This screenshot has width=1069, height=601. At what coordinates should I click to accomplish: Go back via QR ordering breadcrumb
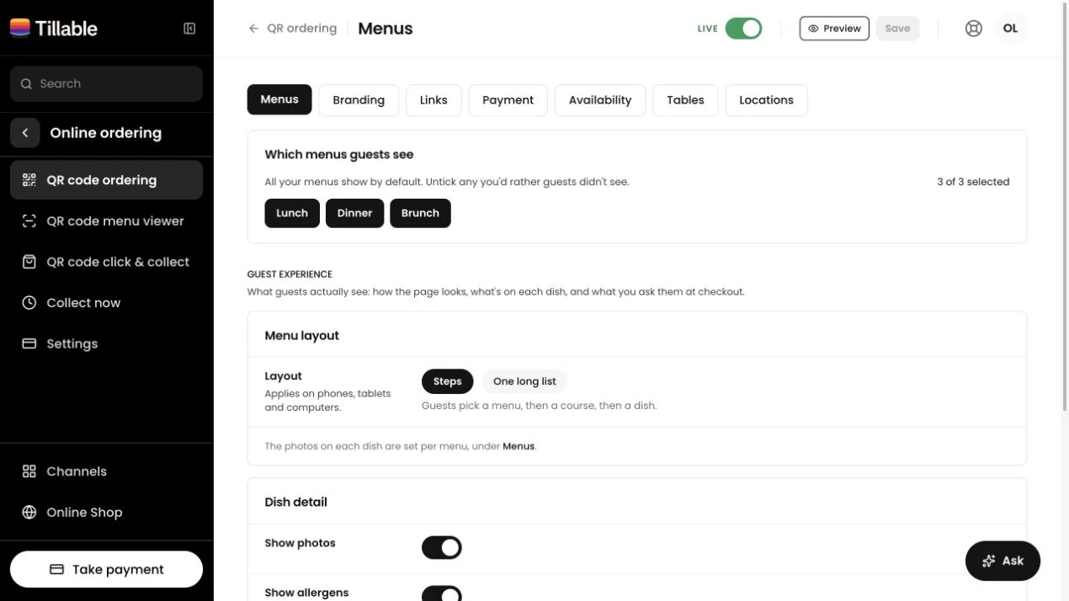pyautogui.click(x=301, y=29)
